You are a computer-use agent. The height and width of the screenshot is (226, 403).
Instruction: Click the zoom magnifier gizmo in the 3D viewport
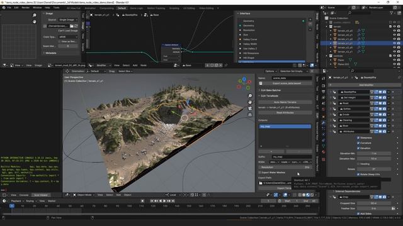(x=250, y=95)
